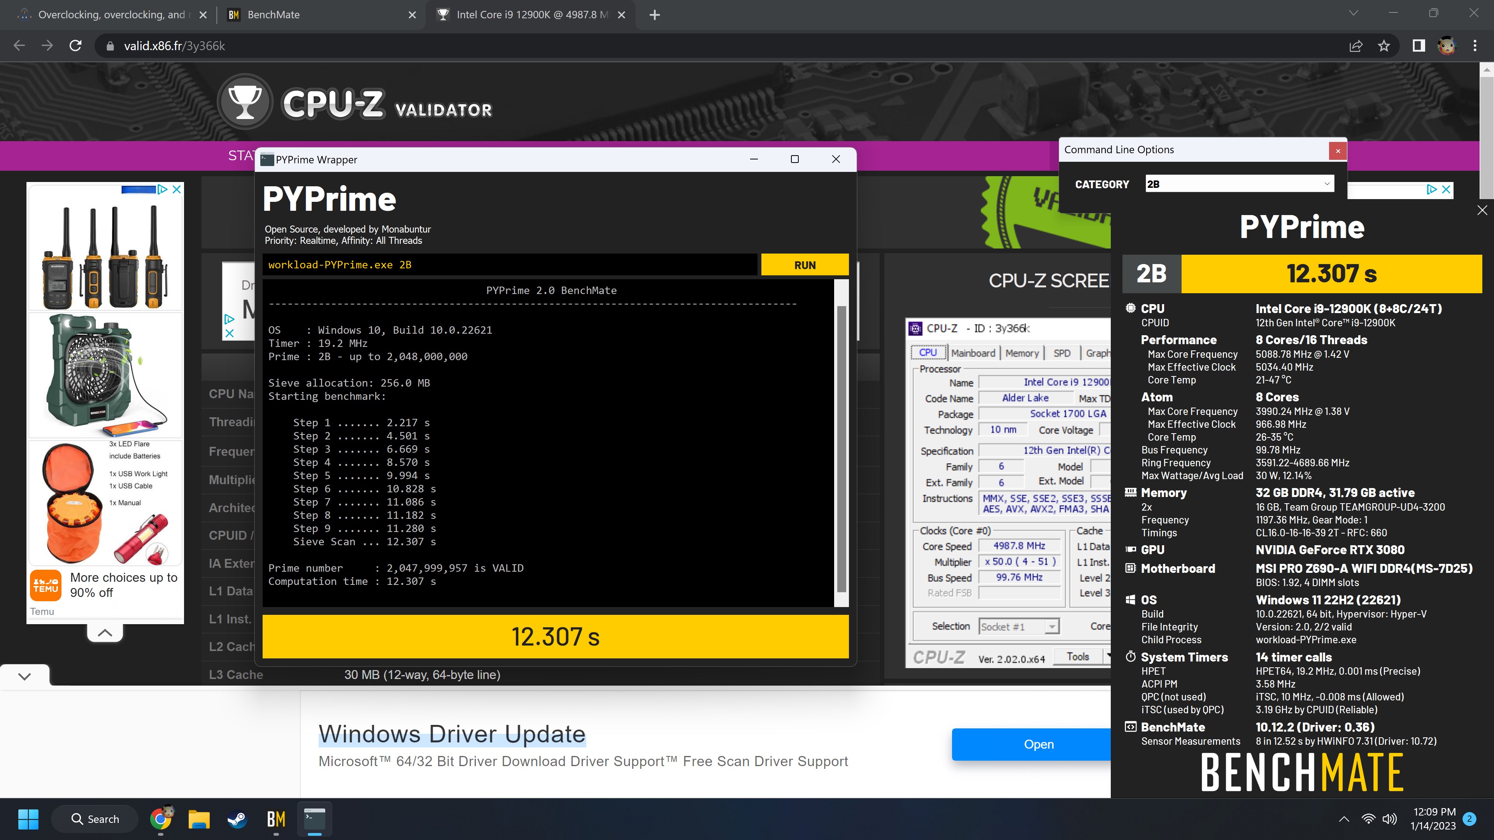1494x840 pixels.
Task: Open Wi-Fi network settings in tray
Action: 1368,819
